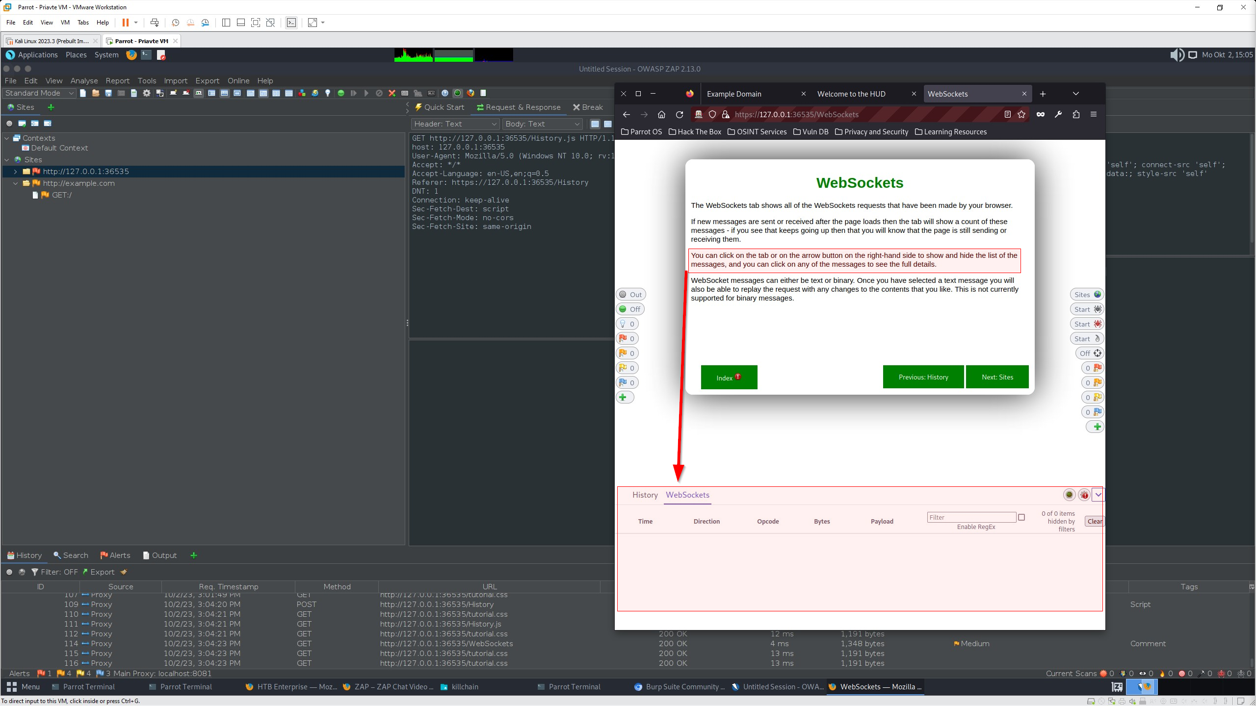Open the Analyse menu in ZAP
1256x706 pixels.
click(x=84, y=80)
